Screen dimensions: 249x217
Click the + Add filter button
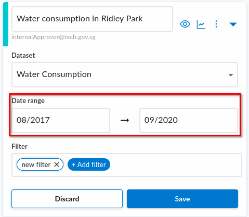tap(89, 164)
